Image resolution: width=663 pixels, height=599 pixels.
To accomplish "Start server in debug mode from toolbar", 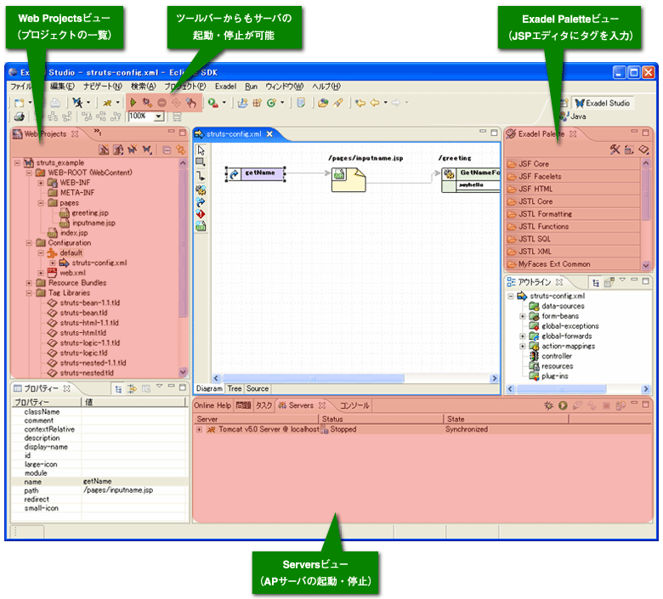I will tap(147, 102).
